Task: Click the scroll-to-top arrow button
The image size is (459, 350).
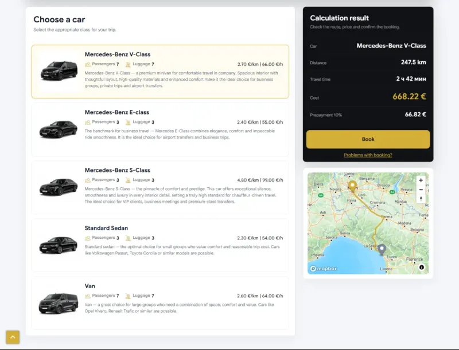Action: 13,337
